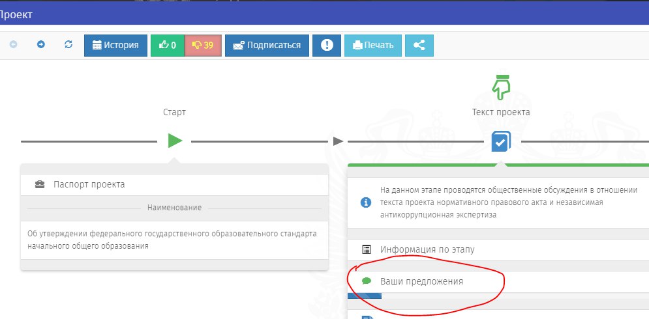649x319 pixels.
Task: Click the blue progress bar under Ваши предложения
Action: click(x=364, y=296)
